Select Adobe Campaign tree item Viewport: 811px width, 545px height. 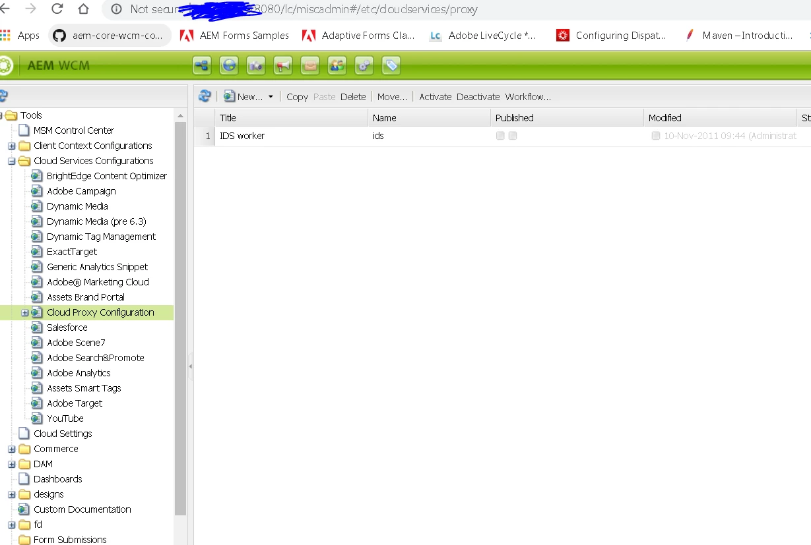click(81, 191)
